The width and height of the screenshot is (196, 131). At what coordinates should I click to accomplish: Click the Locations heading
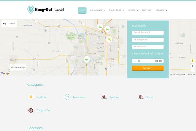coord(35,128)
